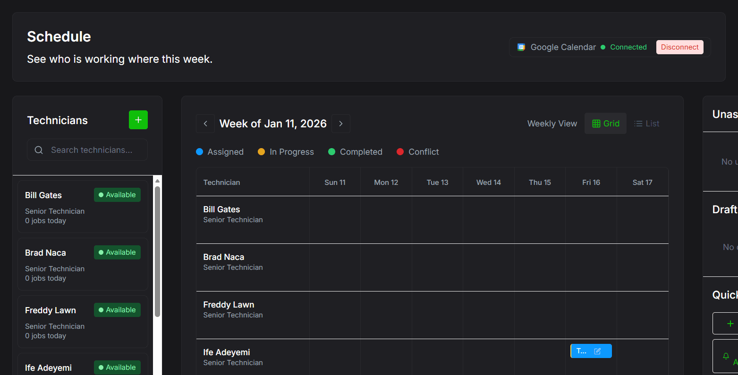Click the red Conflict legend dot
738x375 pixels.
pos(400,152)
